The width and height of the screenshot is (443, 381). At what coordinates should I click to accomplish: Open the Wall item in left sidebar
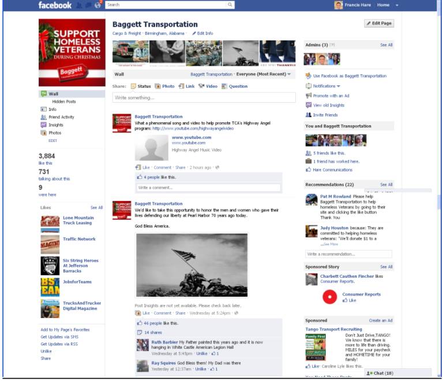coord(72,94)
